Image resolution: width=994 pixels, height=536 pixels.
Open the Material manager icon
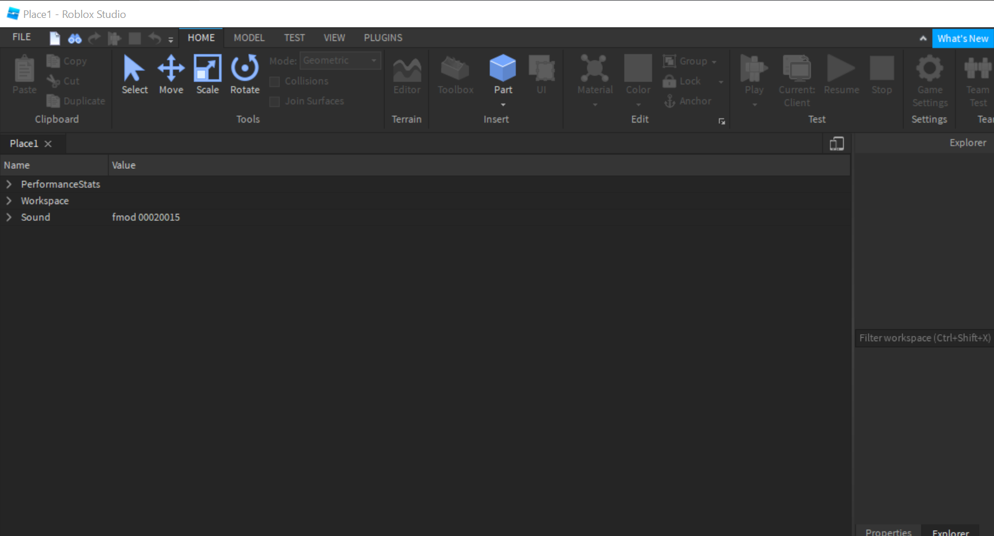pos(595,69)
